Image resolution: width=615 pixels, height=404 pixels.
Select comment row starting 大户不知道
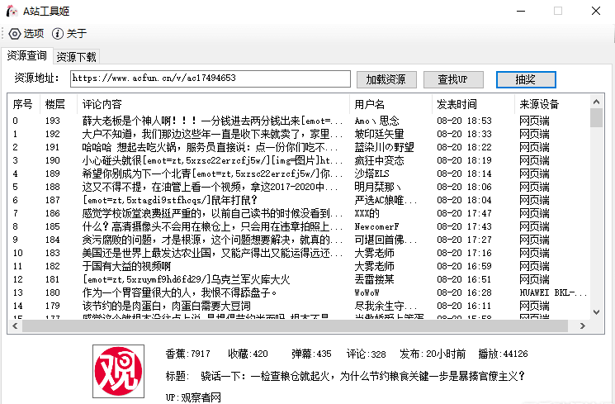299,135
